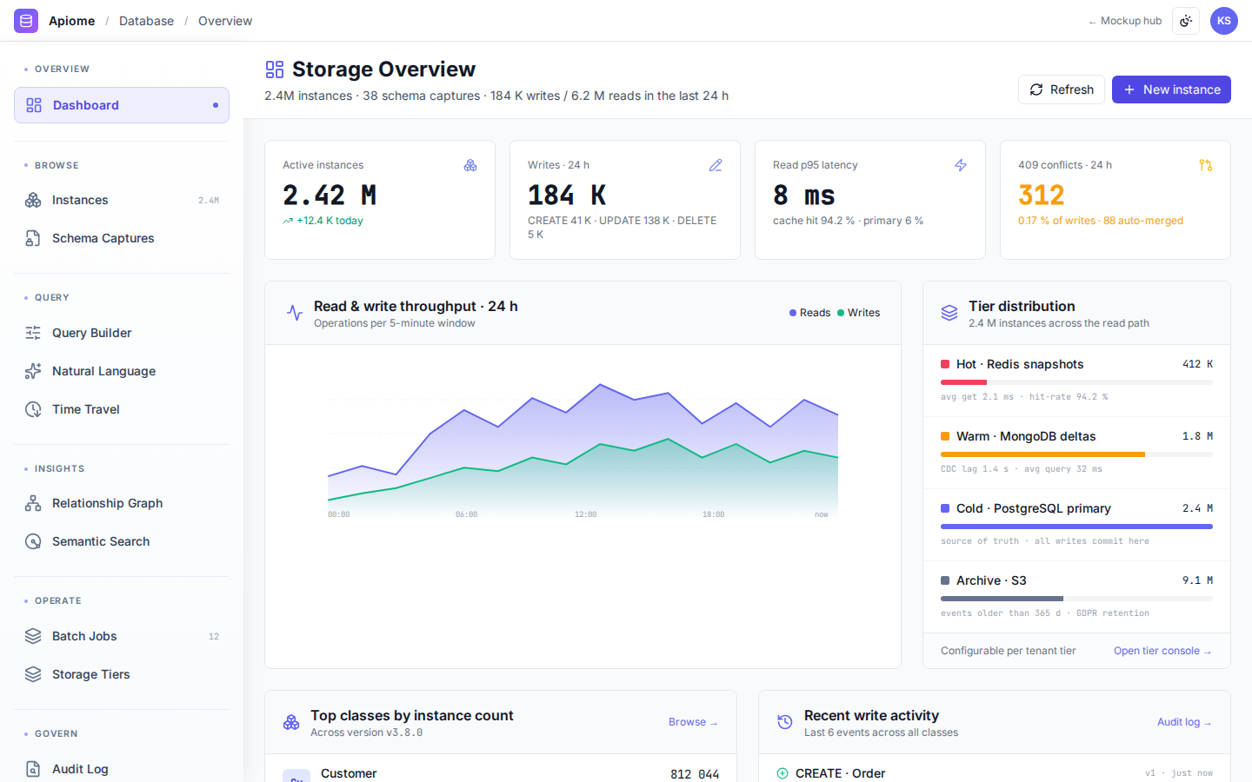
Task: Click the Top classes cubes icon
Action: point(291,722)
